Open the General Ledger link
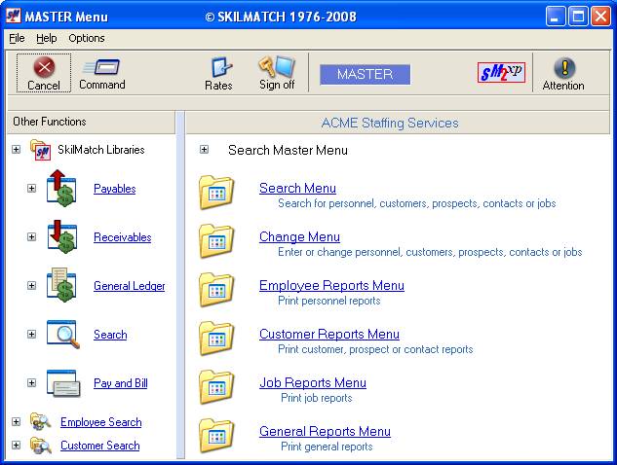Image resolution: width=617 pixels, height=465 pixels. tap(130, 286)
